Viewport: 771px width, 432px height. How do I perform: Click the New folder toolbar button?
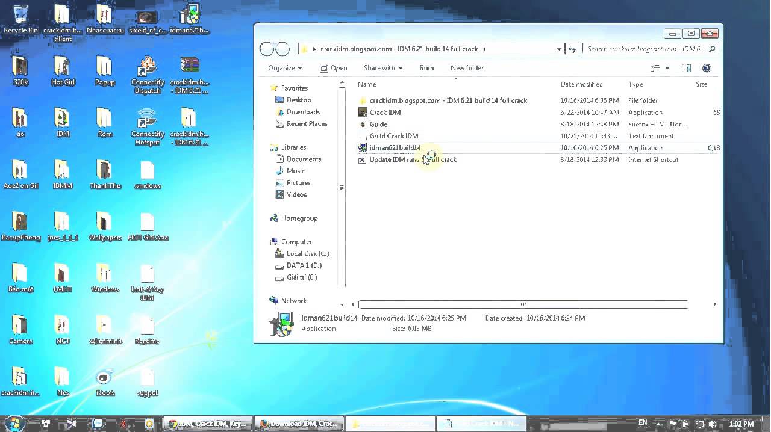tap(467, 68)
